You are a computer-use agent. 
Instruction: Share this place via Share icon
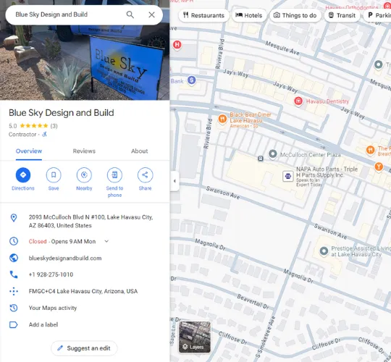(x=145, y=175)
